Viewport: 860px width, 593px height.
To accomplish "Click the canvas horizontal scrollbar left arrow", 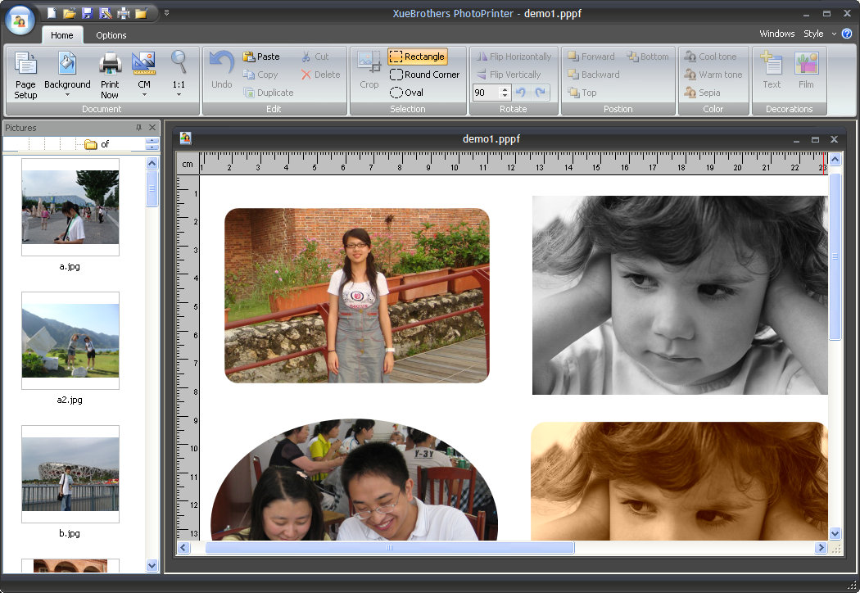I will coord(183,547).
